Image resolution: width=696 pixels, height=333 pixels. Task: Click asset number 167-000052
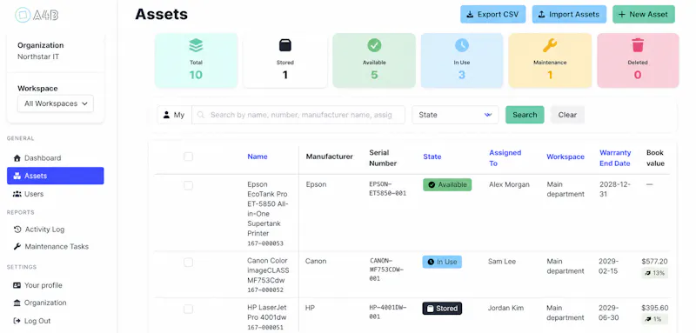pyautogui.click(x=265, y=290)
